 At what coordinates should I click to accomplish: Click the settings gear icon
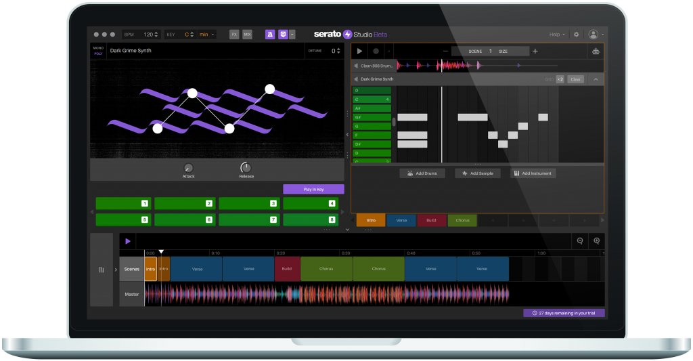tap(576, 34)
